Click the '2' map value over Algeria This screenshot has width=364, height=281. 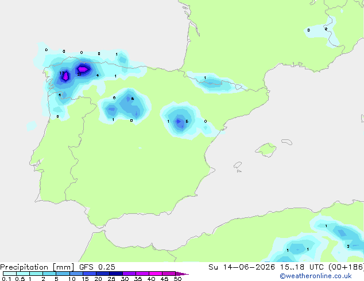point(348,246)
